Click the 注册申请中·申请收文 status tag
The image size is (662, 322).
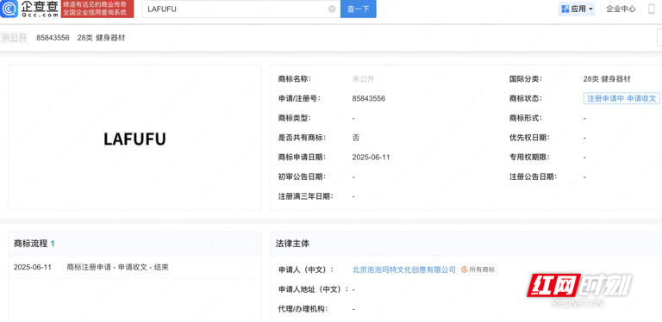tap(621, 99)
